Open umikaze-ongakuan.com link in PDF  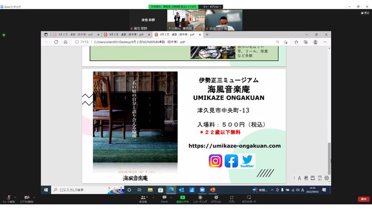coord(234,146)
